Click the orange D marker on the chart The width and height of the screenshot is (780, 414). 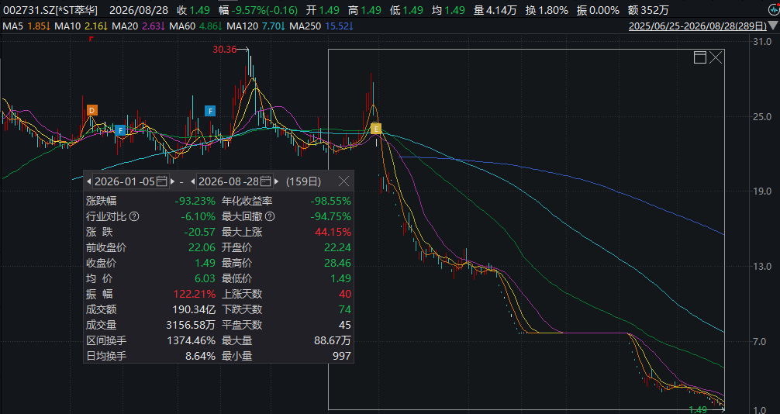click(91, 110)
